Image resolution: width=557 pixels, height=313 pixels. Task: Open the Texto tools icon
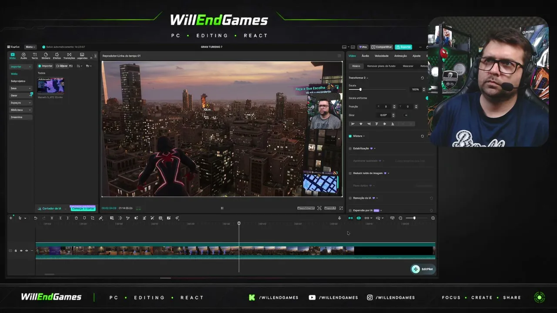tap(34, 56)
